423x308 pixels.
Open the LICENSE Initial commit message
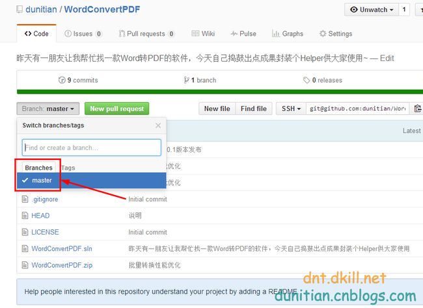tap(148, 232)
